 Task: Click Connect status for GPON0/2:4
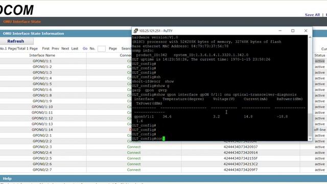click(134, 152)
